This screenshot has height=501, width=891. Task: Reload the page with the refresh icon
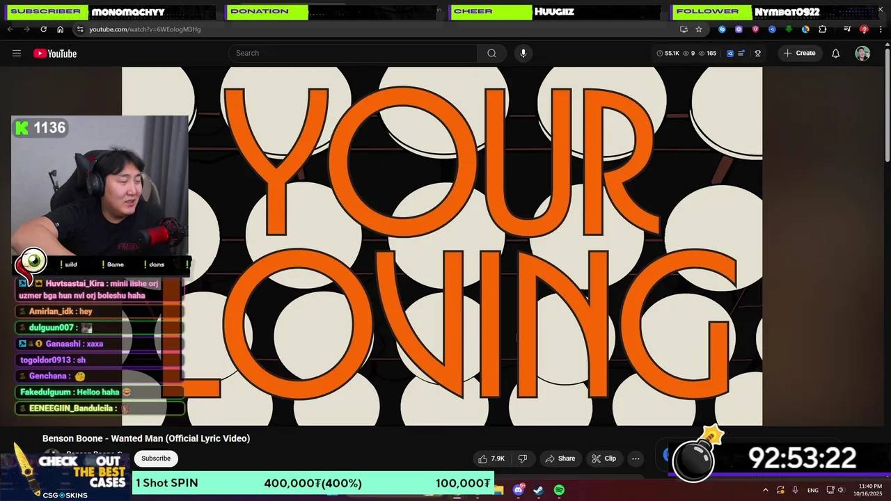(x=43, y=29)
